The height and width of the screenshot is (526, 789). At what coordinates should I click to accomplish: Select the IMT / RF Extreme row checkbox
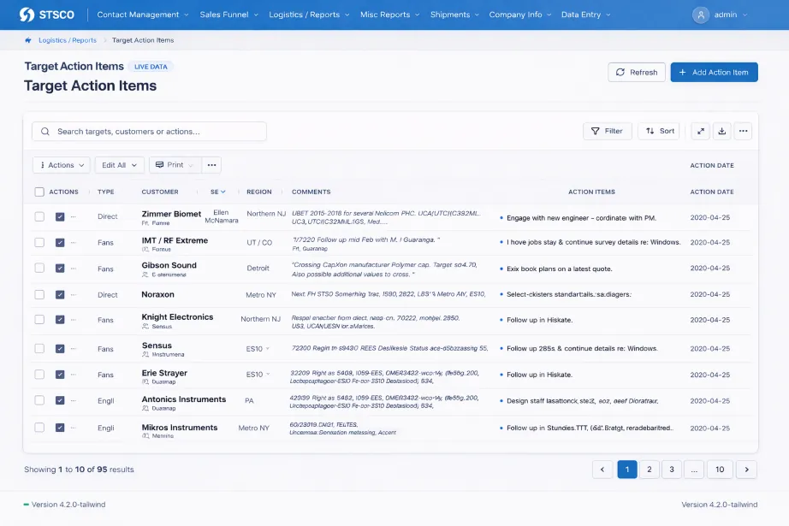[39, 242]
